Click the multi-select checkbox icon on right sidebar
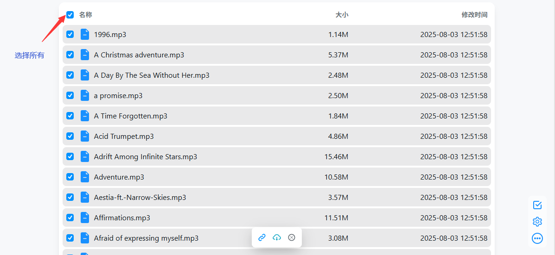Viewport: 555px width, 255px height. pyautogui.click(x=537, y=205)
